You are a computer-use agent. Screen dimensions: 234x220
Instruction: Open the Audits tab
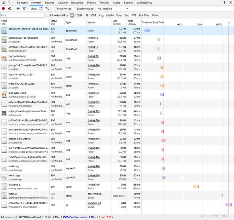(116, 3)
